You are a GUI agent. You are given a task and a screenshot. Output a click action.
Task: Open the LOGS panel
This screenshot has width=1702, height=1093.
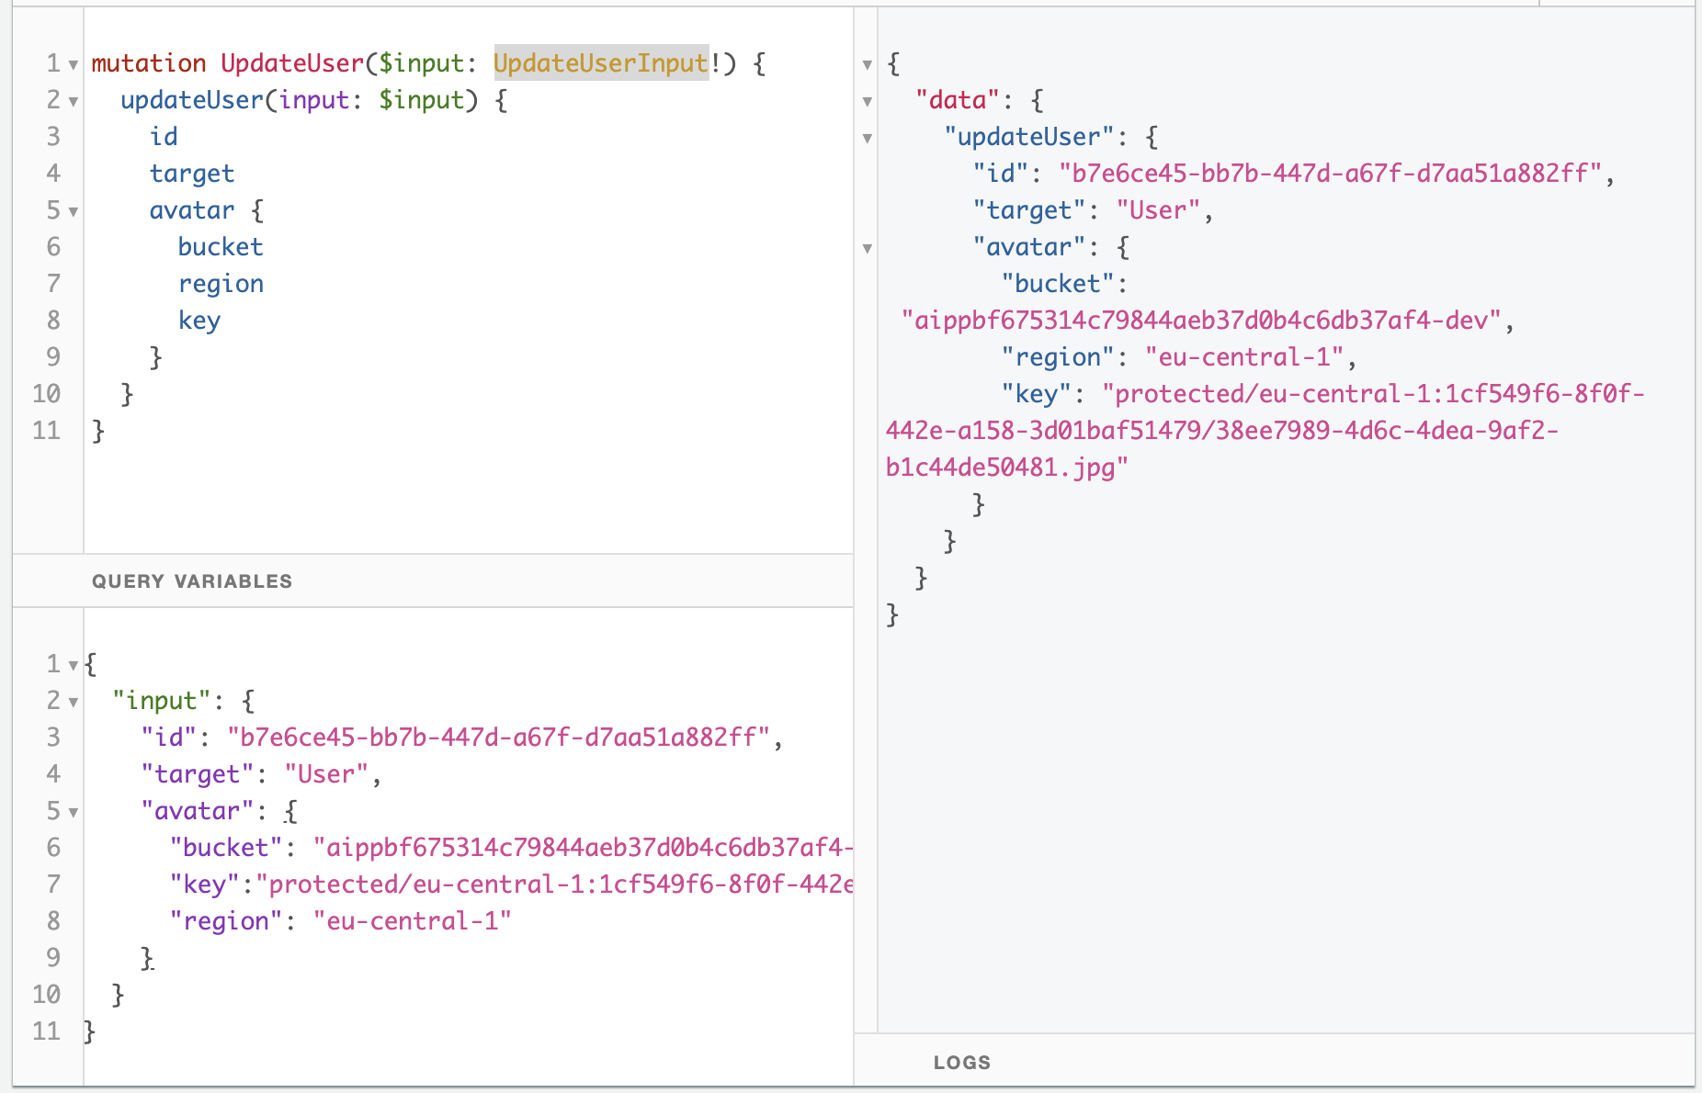961,1063
